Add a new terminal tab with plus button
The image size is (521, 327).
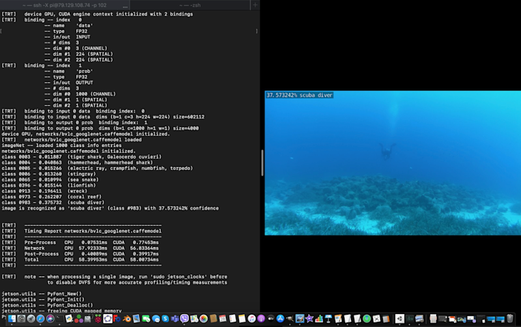pos(255,5)
